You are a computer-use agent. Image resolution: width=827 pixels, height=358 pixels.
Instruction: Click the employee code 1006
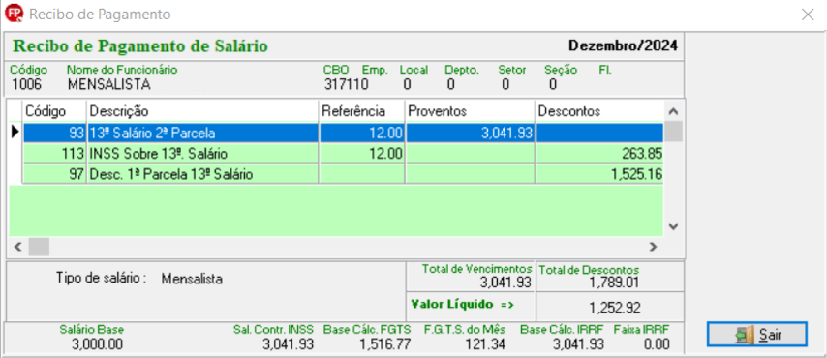pos(26,84)
